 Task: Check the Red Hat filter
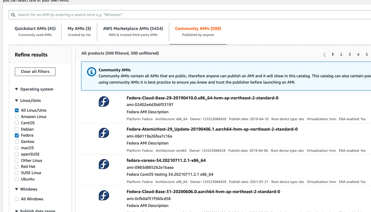tap(16, 167)
